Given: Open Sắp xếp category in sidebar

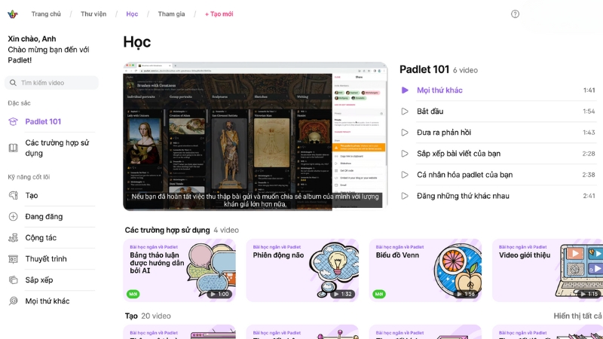Looking at the screenshot, I should 39,279.
